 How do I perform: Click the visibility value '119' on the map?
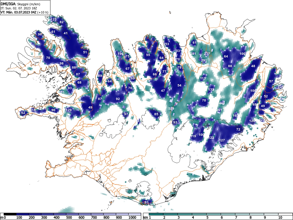[193, 136]
